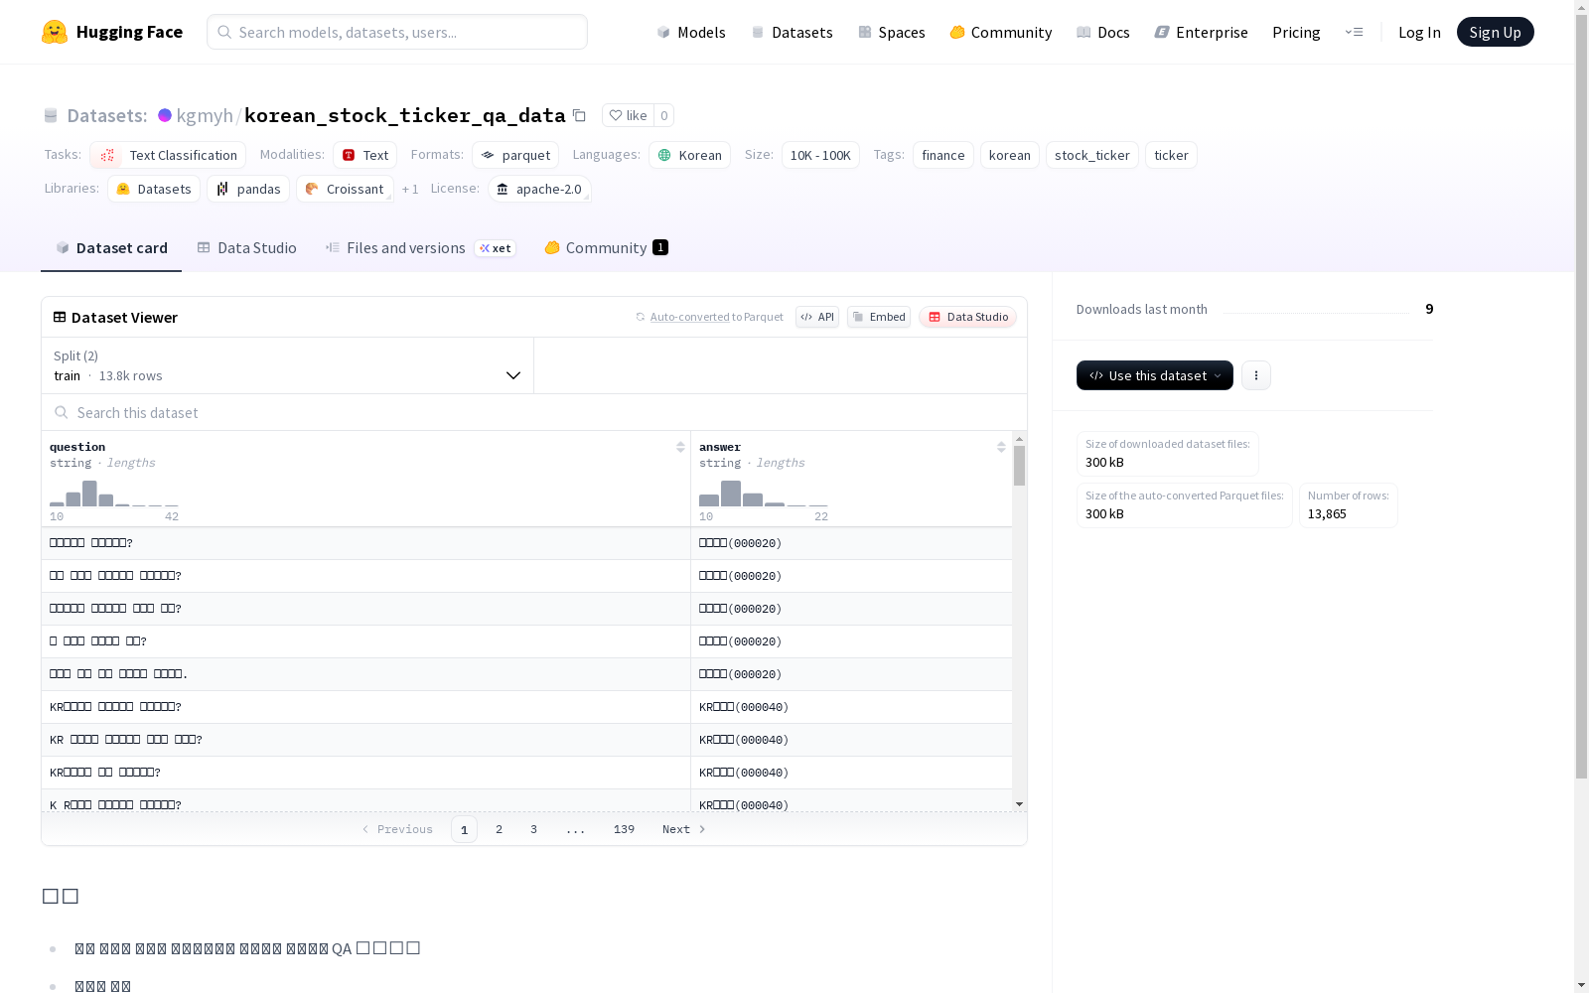Viewport: 1589px width, 993px height.
Task: Show the additional +1 libraries
Action: (410, 189)
